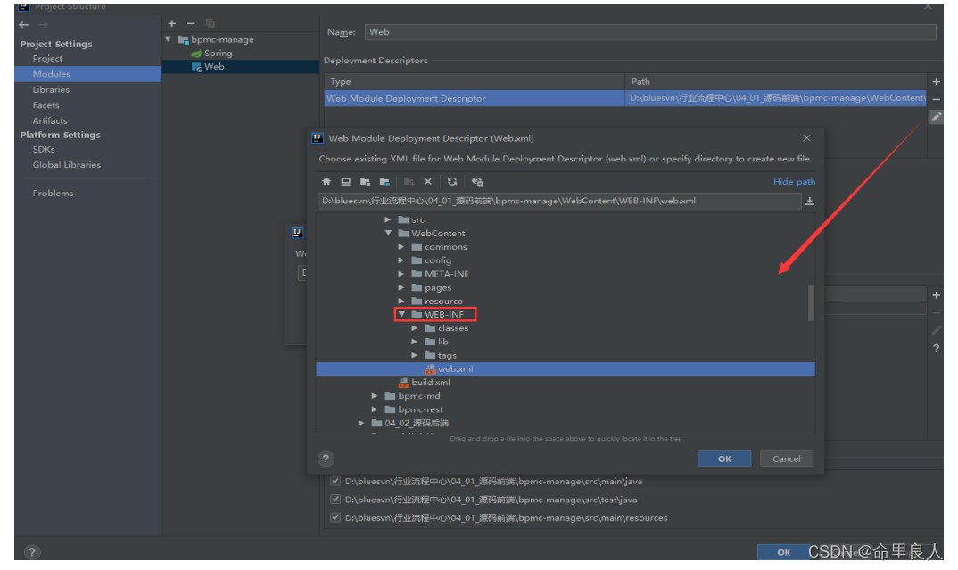The height and width of the screenshot is (570, 958).
Task: Click the file tree vertical scrollbar thumb
Action: coord(811,303)
